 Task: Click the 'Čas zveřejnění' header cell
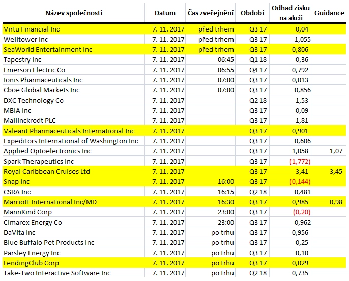210,13
